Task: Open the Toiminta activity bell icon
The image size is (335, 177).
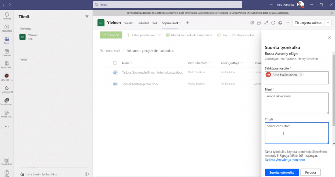Action: click(7, 15)
